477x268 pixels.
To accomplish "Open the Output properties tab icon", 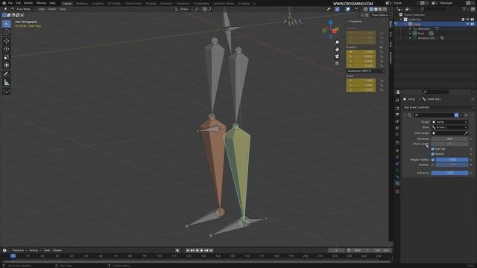I will pyautogui.click(x=397, y=115).
